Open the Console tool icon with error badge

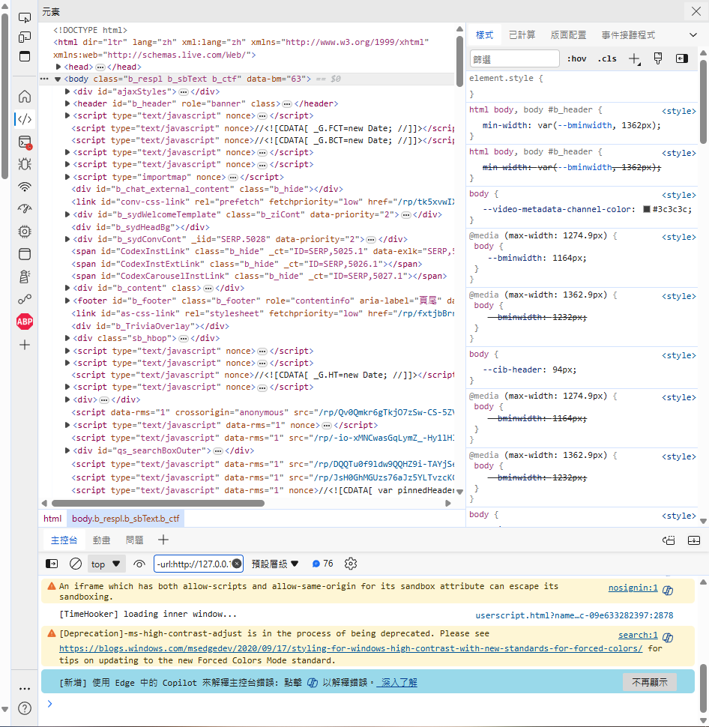pos(25,142)
